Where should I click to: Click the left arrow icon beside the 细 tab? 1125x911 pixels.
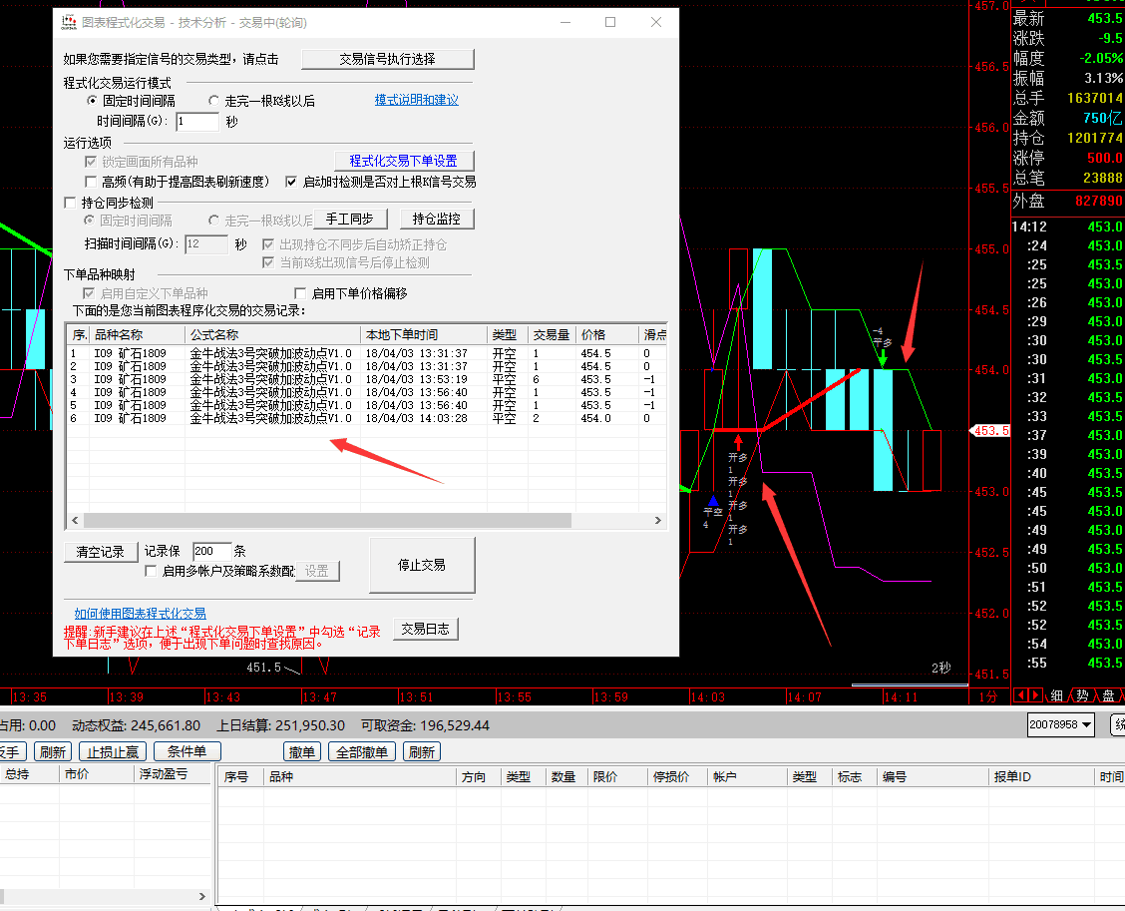1020,695
